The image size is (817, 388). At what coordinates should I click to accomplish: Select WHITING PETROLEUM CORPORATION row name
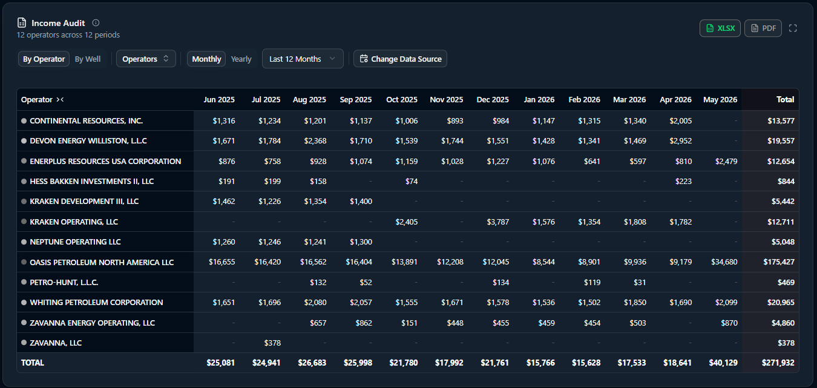tap(96, 302)
